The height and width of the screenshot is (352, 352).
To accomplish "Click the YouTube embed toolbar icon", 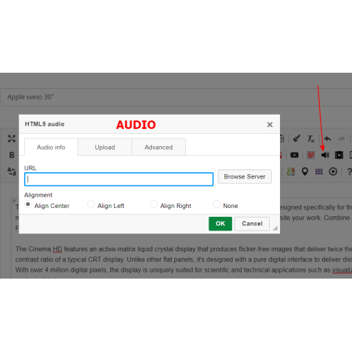I will tap(294, 155).
